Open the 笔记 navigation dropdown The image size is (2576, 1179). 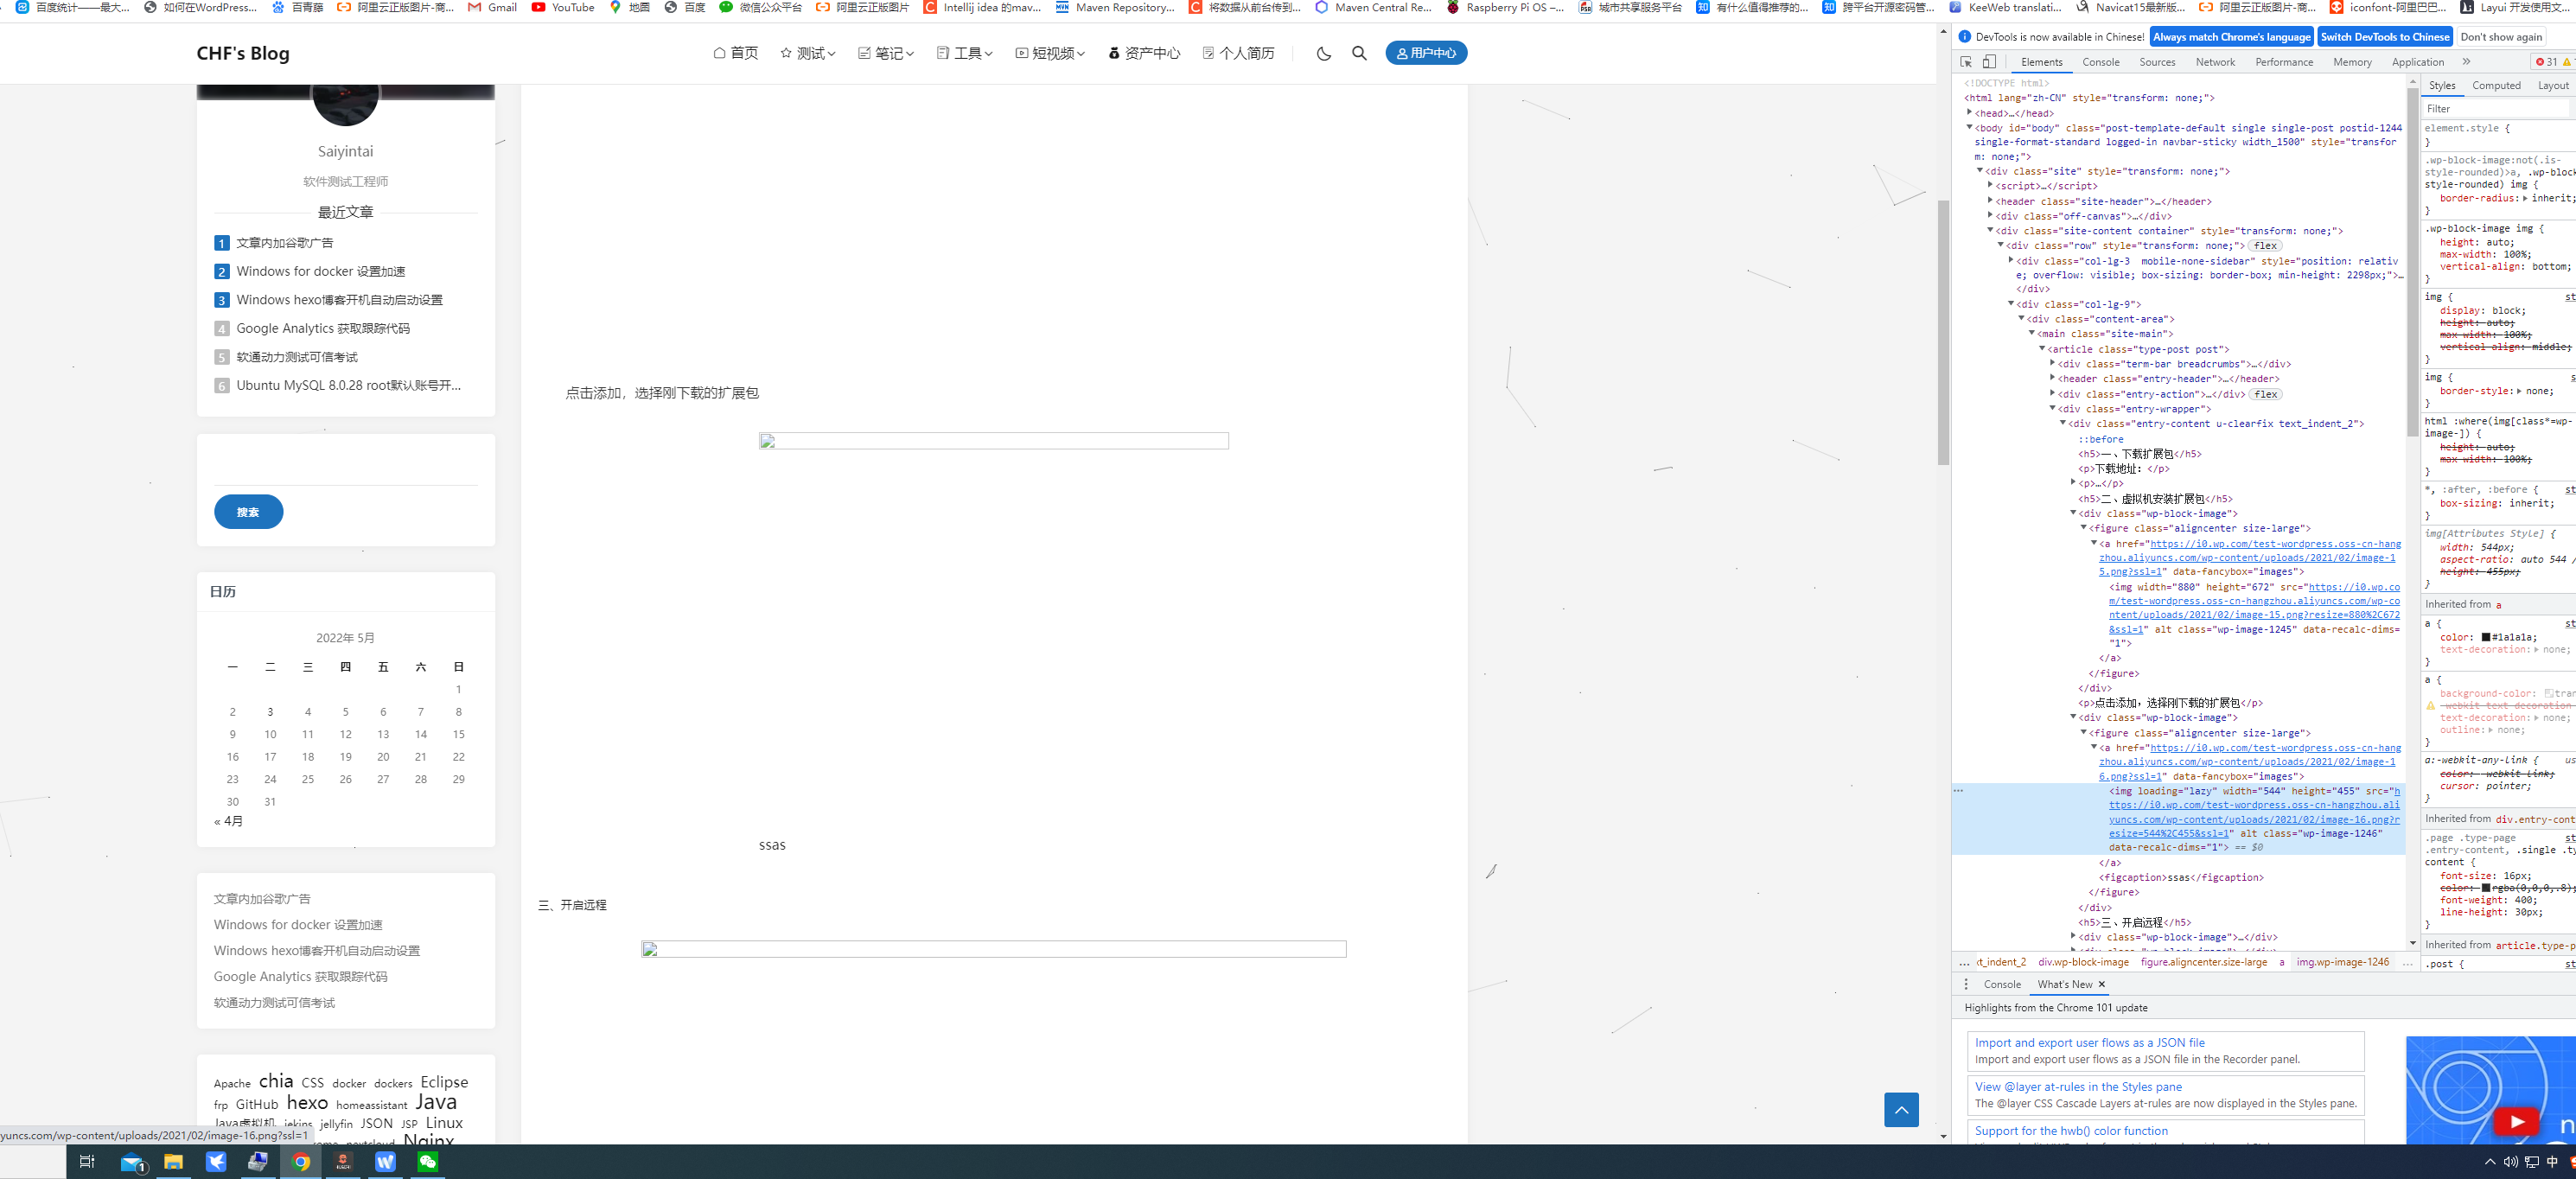[886, 53]
